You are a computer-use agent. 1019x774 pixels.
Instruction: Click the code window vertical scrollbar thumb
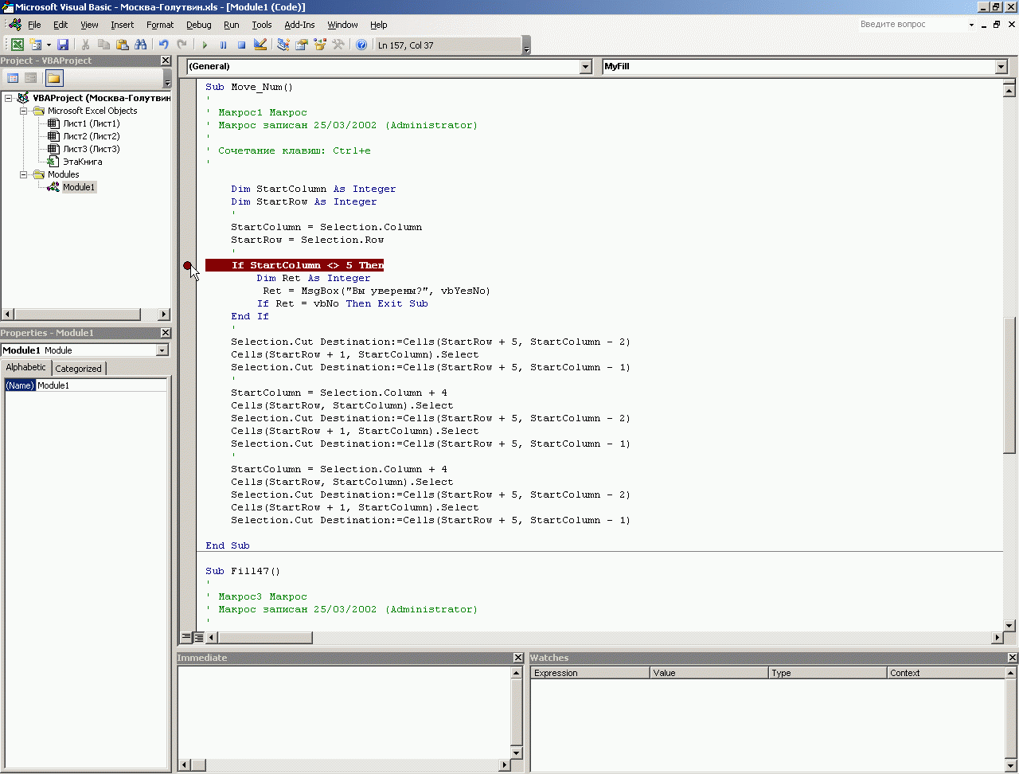pos(1009,386)
